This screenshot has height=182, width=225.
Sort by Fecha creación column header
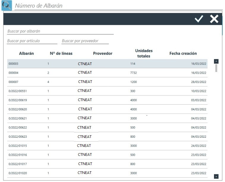(183, 54)
